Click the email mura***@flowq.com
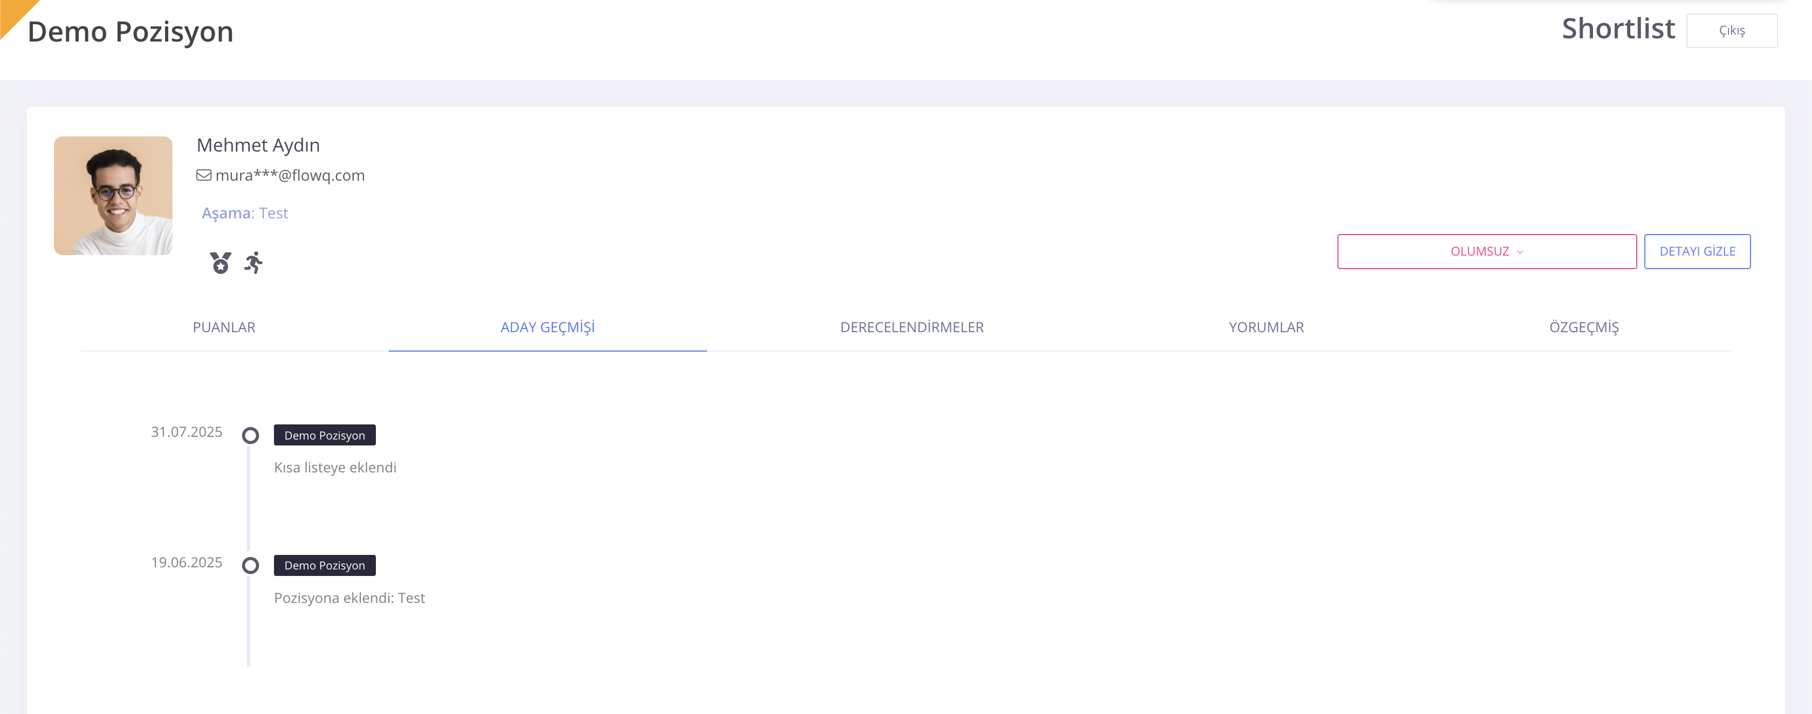The height and width of the screenshot is (714, 1812). point(290,175)
